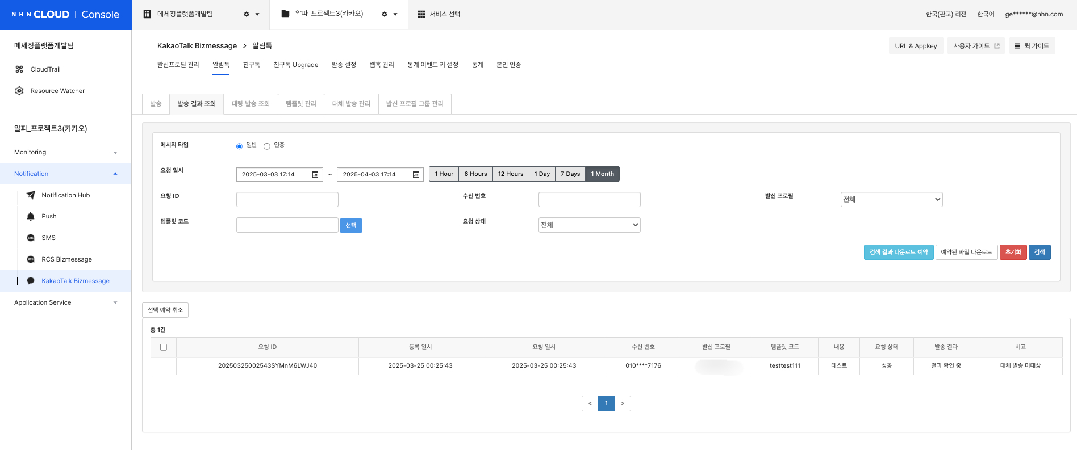
Task: Click the 결과 확인 중 cell
Action: click(x=946, y=365)
